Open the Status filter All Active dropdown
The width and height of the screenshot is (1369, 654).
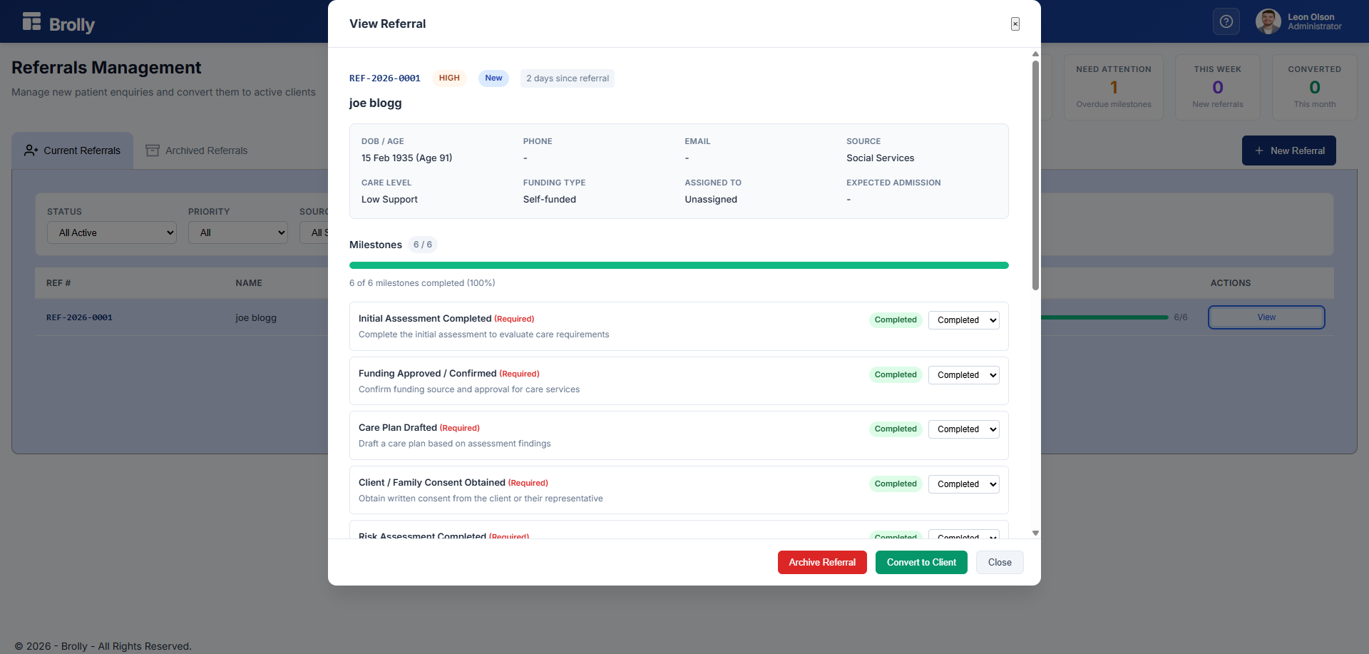tap(112, 233)
